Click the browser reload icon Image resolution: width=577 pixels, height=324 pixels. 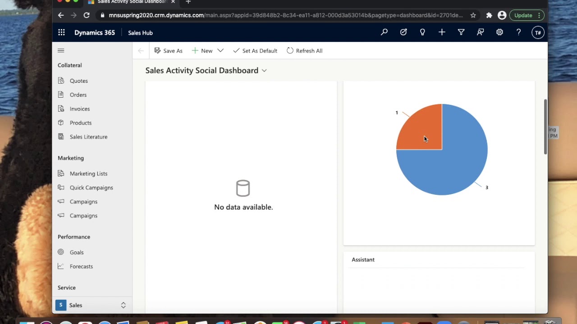[87, 15]
